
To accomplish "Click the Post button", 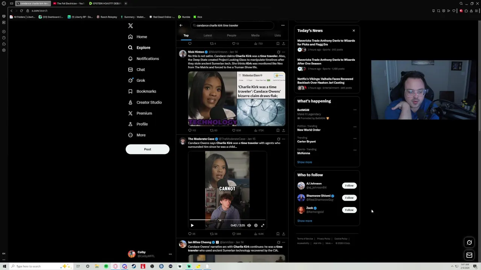I will point(147,149).
